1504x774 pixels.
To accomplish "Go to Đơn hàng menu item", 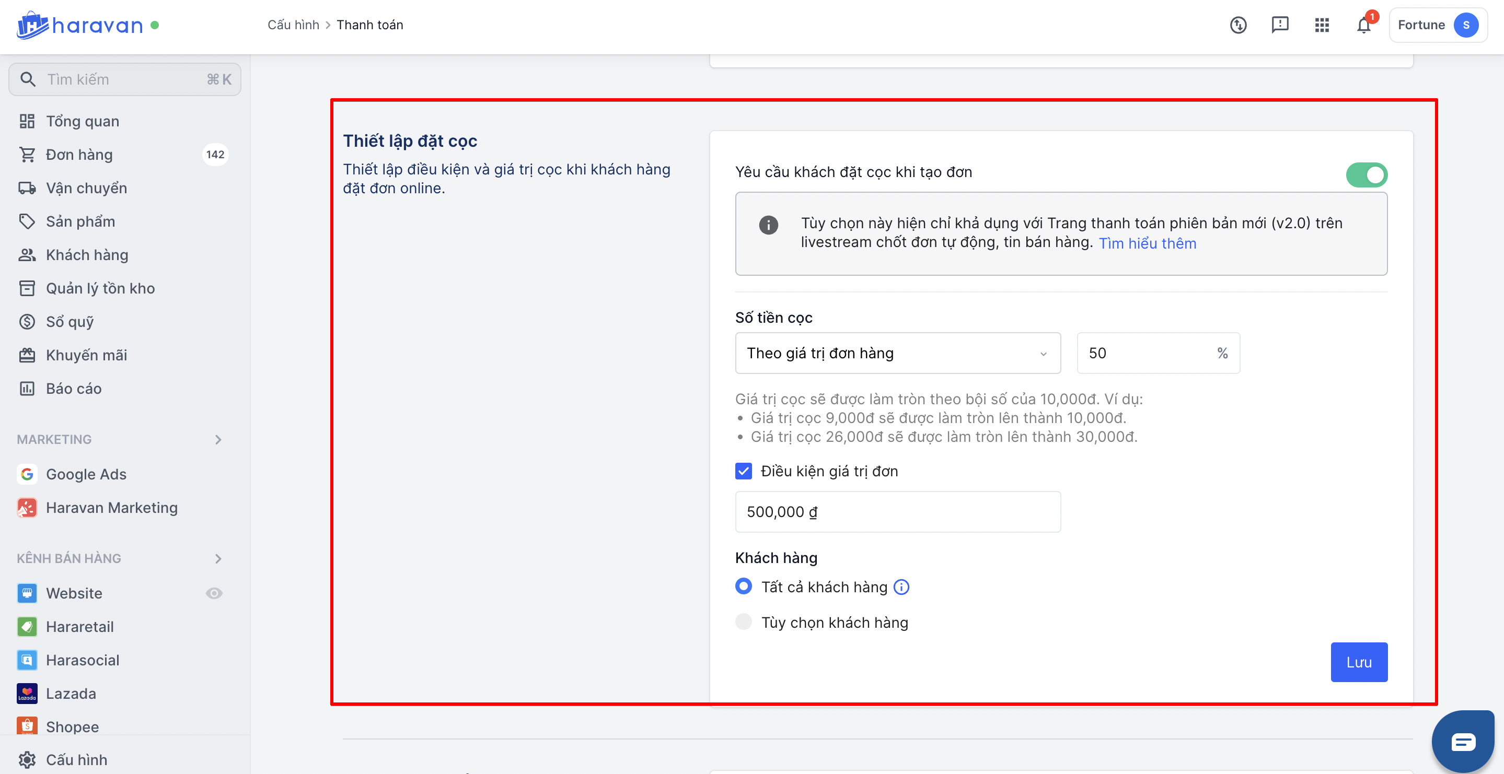I will point(79,154).
